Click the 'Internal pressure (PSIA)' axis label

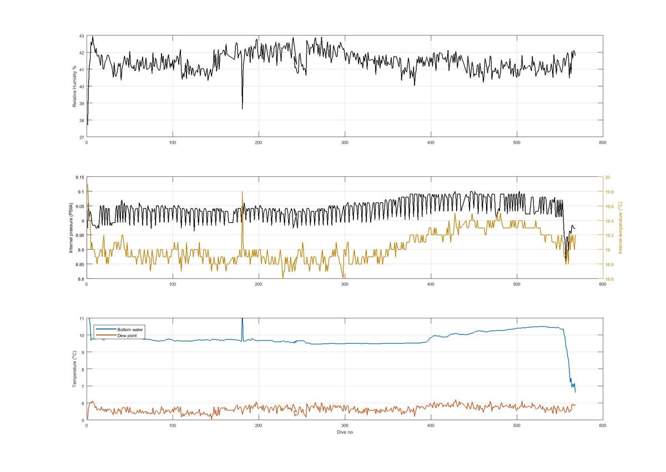[70, 228]
